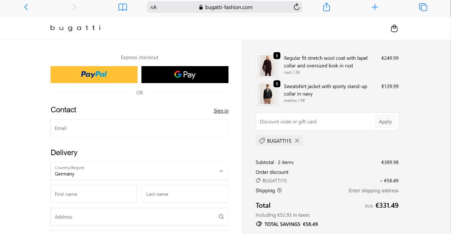Click the 'Including €52.93 in taxes' text
451x234 pixels.
click(282, 215)
